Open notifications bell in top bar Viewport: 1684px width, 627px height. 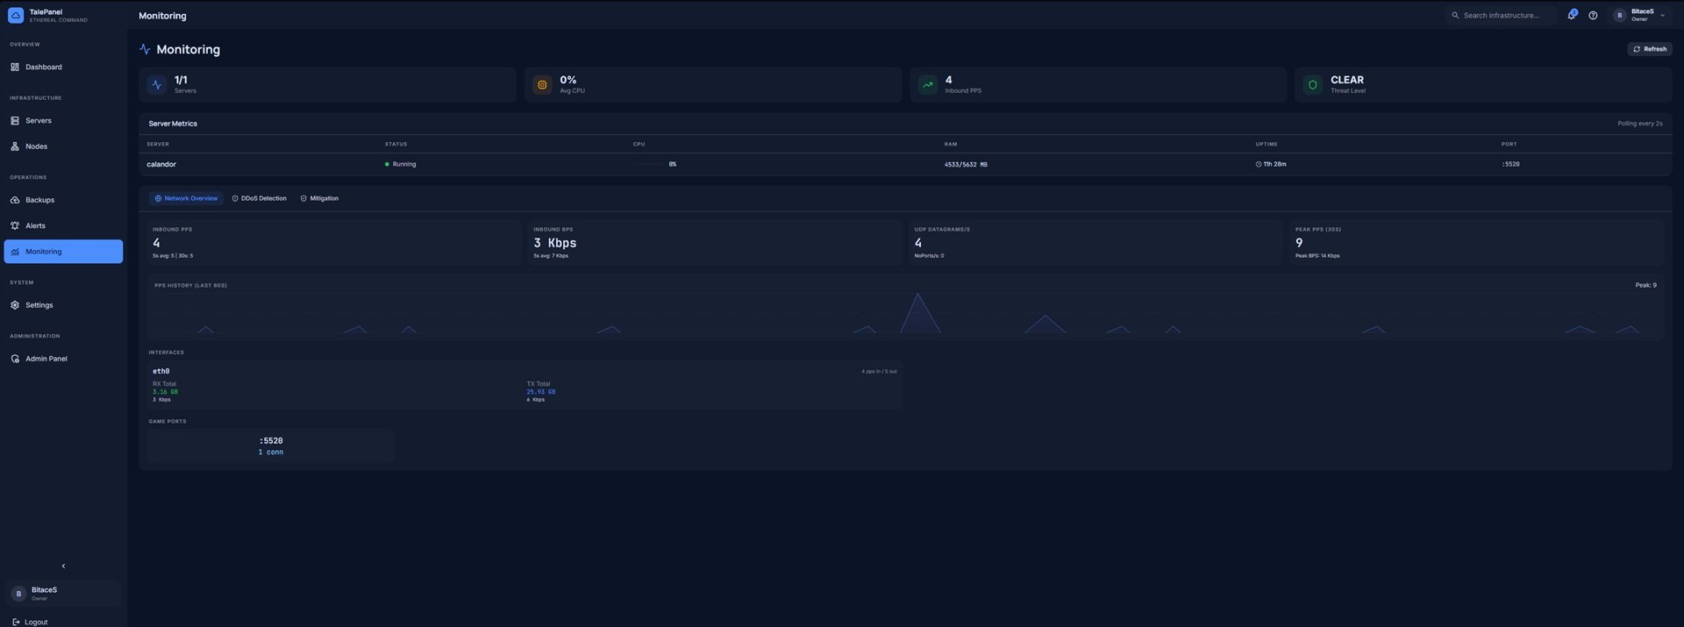(x=1572, y=15)
